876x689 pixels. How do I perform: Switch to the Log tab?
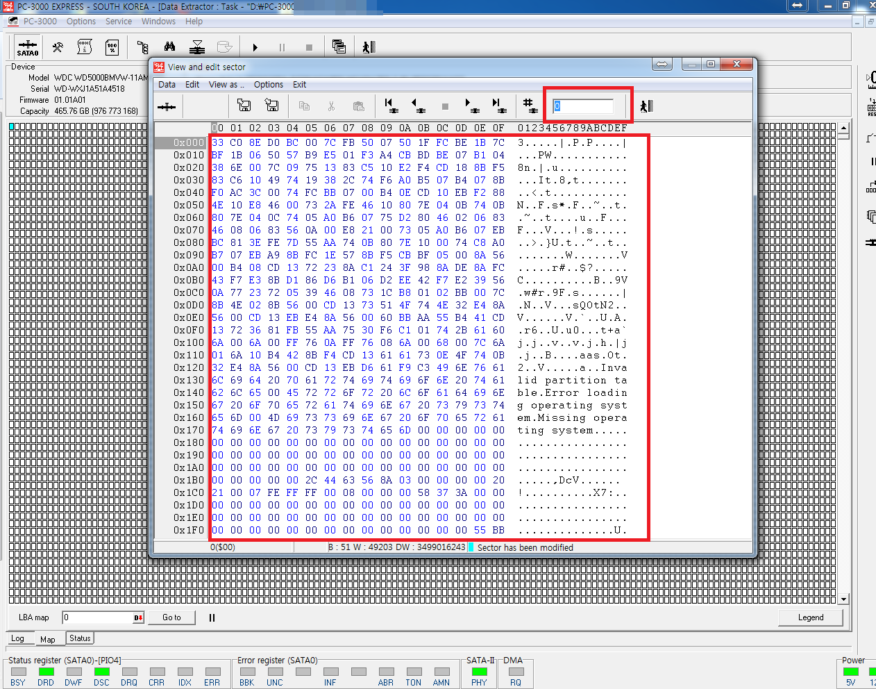point(17,638)
